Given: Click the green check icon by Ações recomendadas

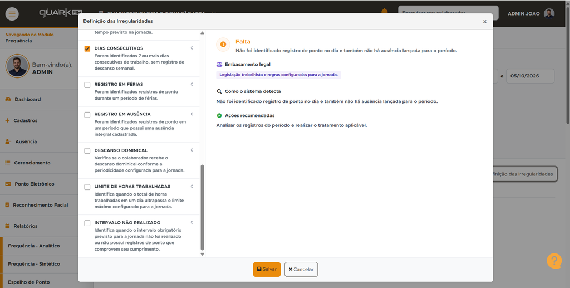Looking at the screenshot, I should [x=219, y=116].
